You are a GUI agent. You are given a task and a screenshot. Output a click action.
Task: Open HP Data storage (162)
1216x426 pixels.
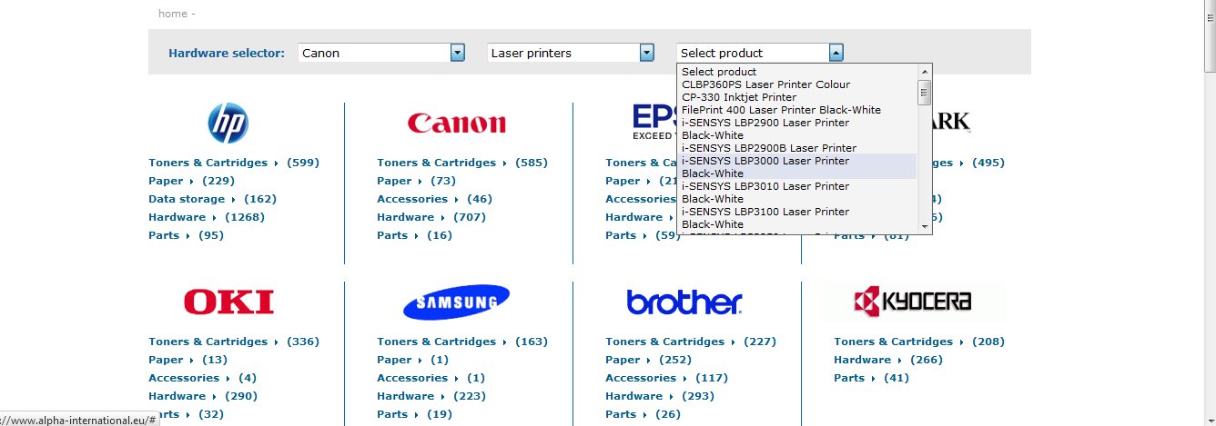tap(212, 199)
